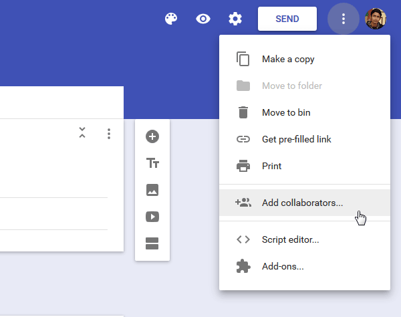The image size is (401, 317).
Task: Add question with plus circle icon
Action: 152,136
